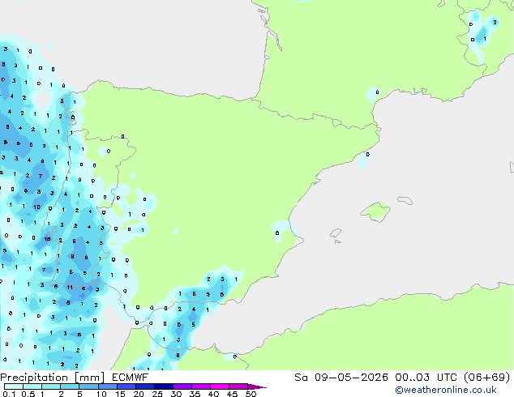Click the '10' precipitation value over the Atlantic

coord(36,207)
